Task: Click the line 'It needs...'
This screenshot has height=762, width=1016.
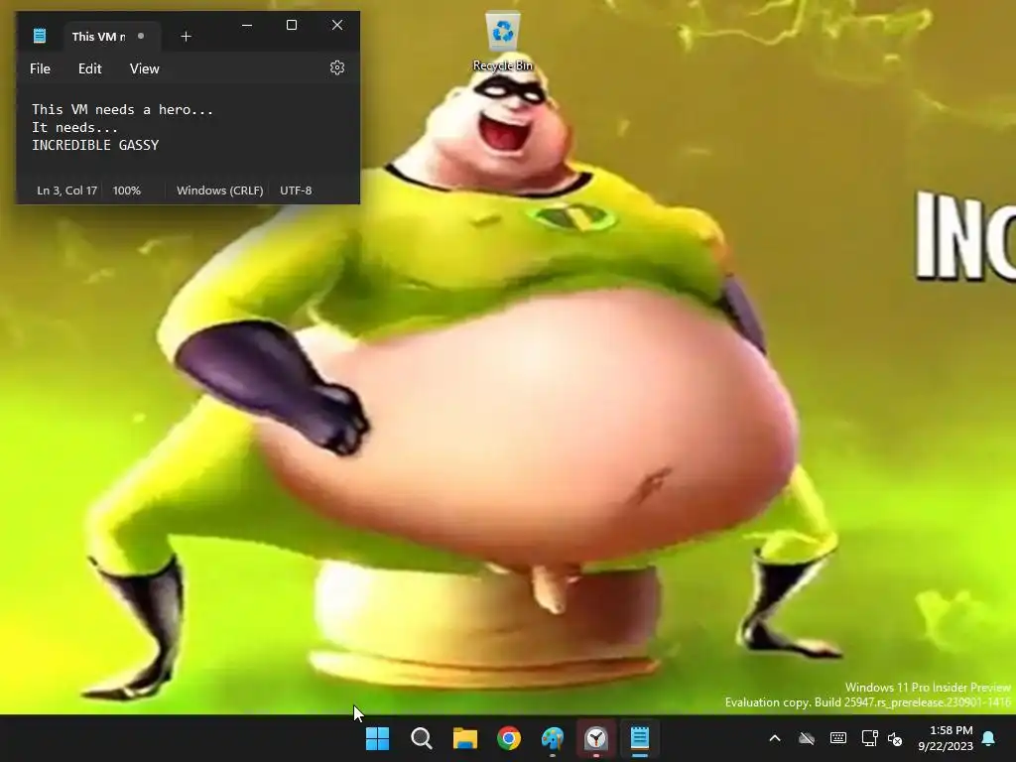Action: pyautogui.click(x=75, y=128)
